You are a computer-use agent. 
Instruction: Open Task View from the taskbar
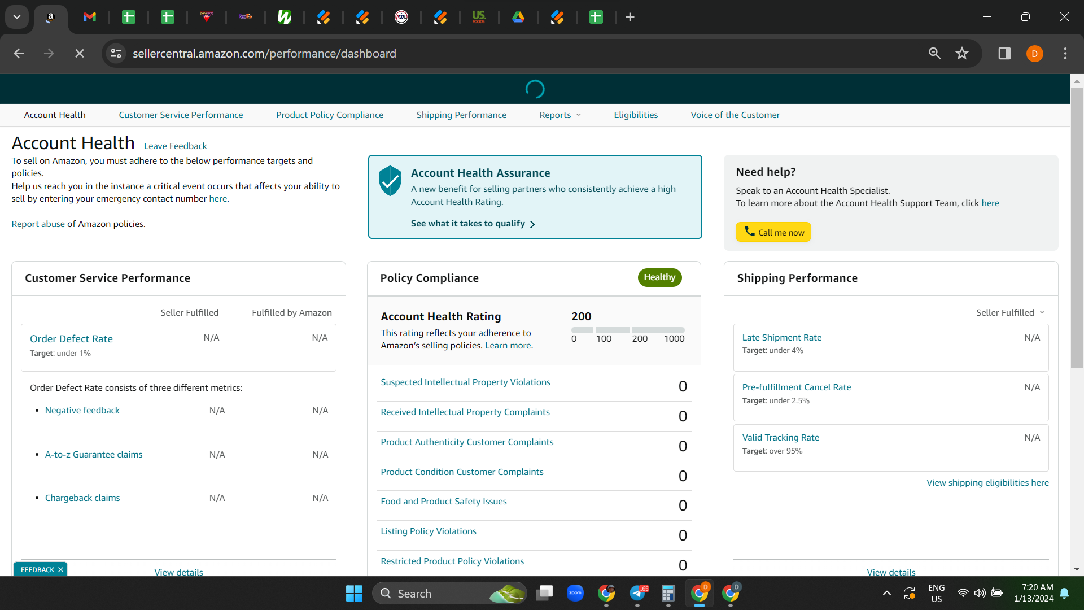pyautogui.click(x=544, y=593)
